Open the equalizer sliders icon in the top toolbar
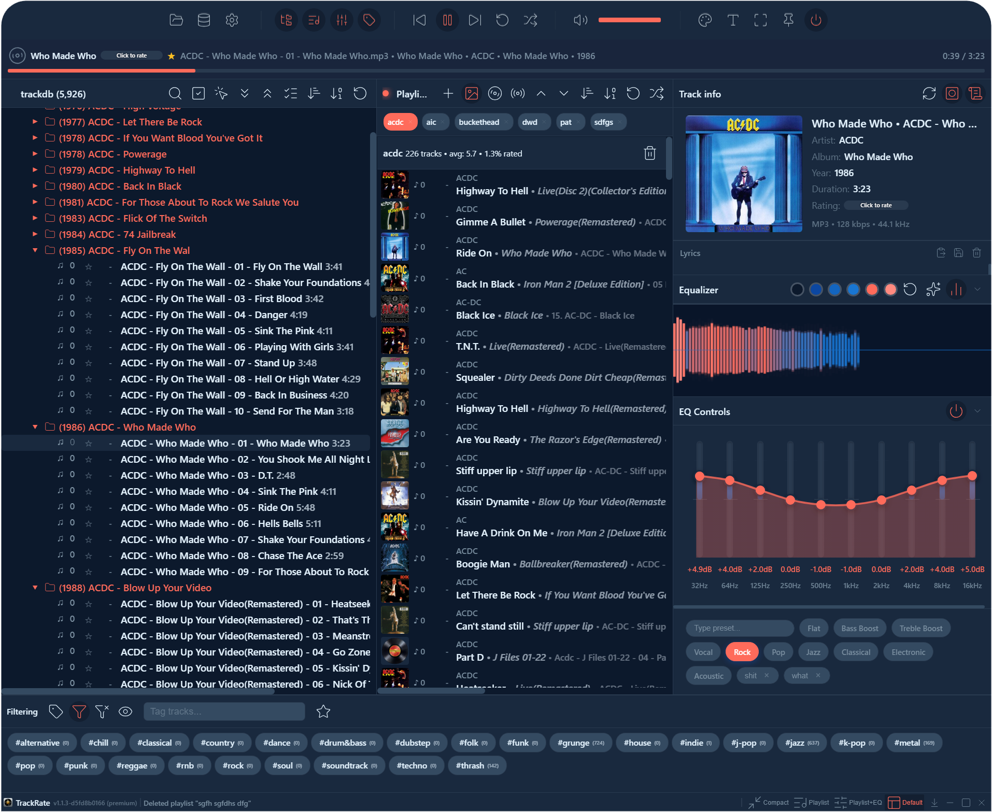This screenshot has width=992, height=812. pos(341,20)
